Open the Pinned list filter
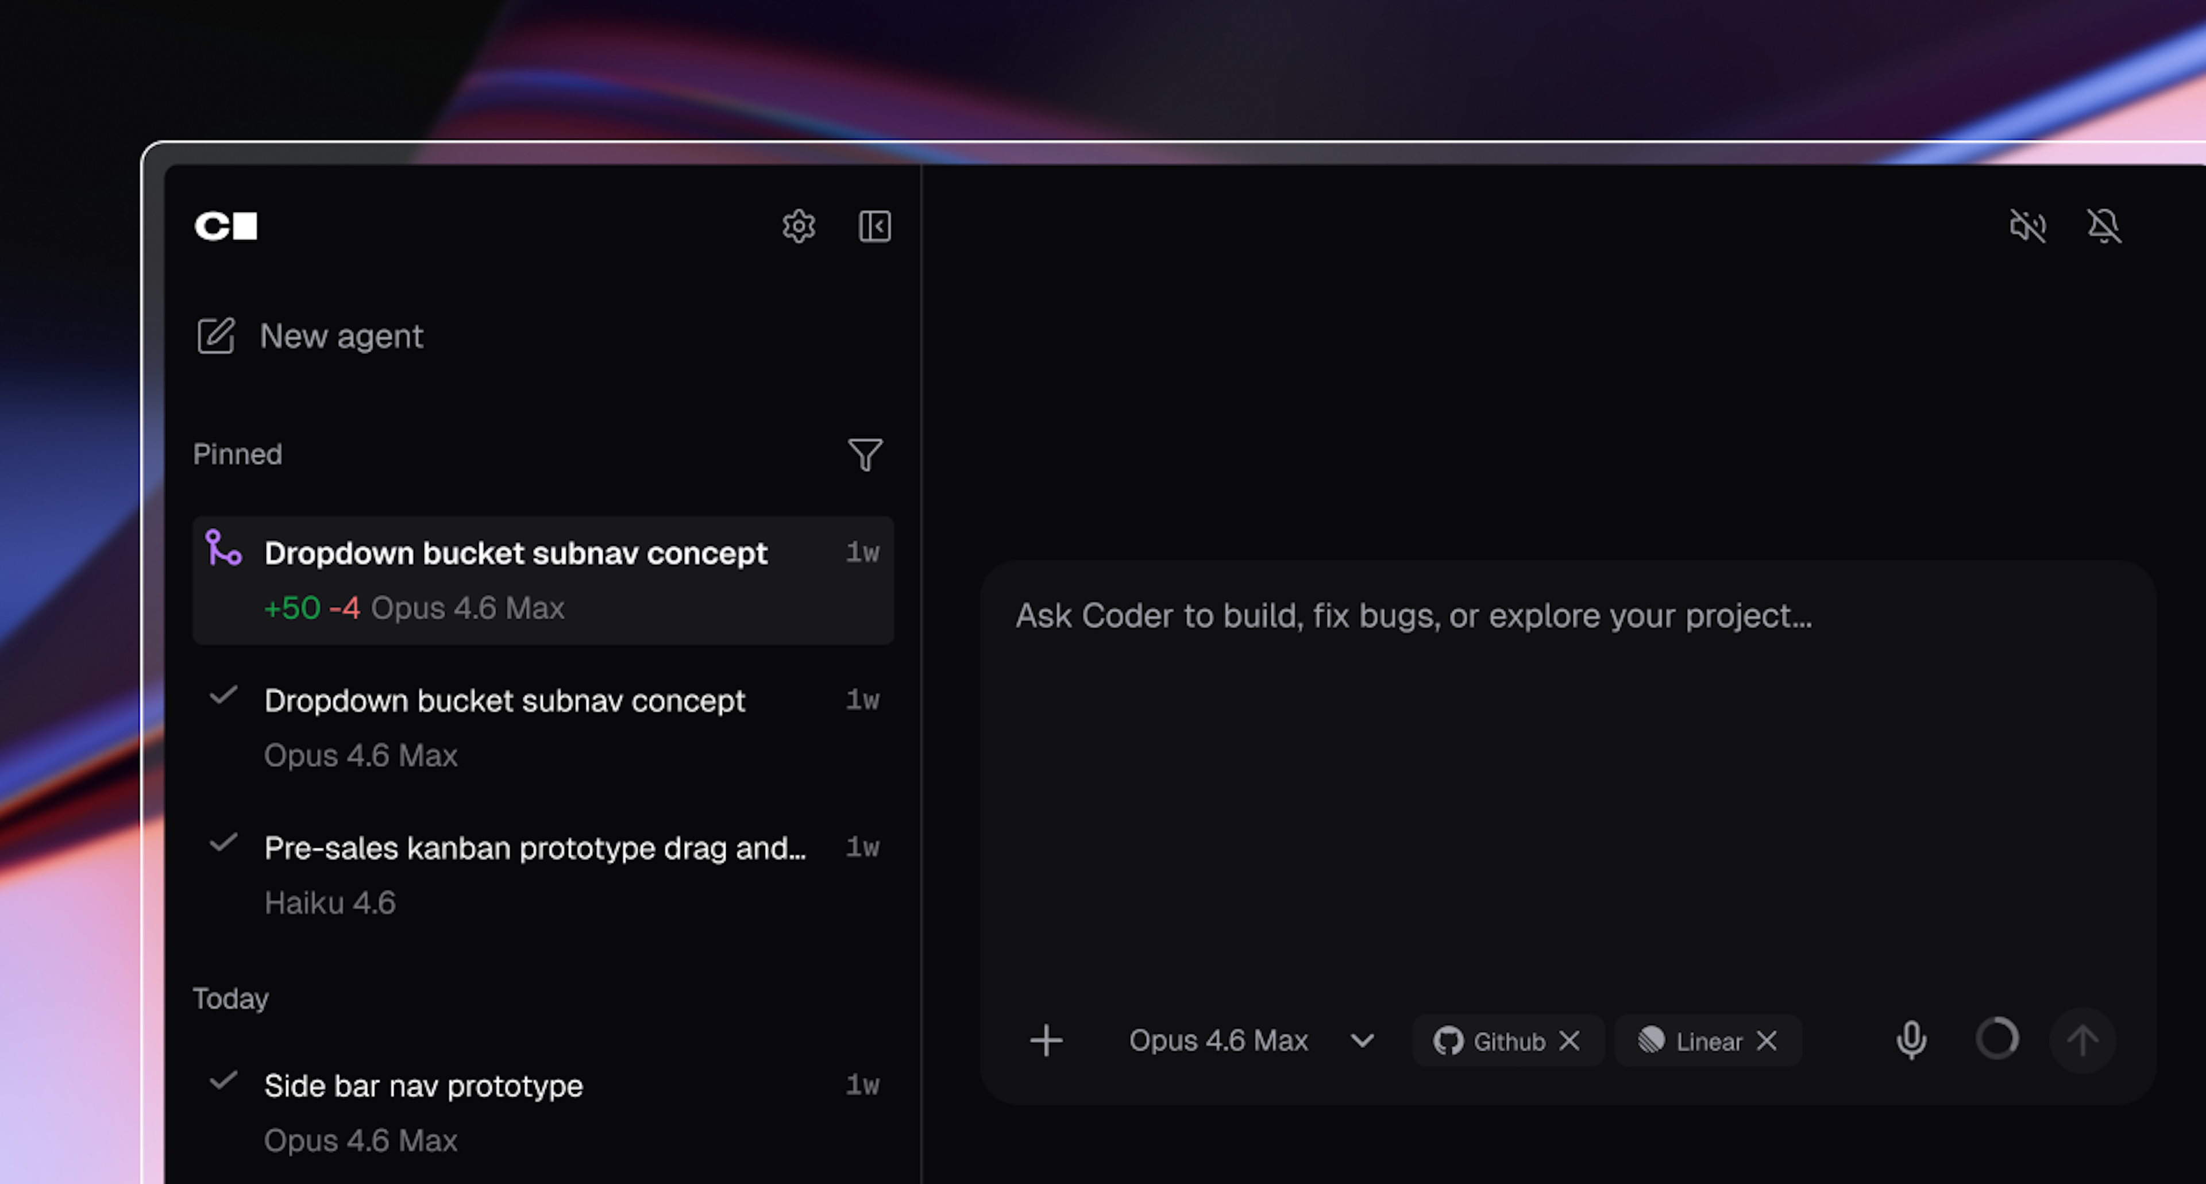The width and height of the screenshot is (2206, 1184). (x=865, y=454)
